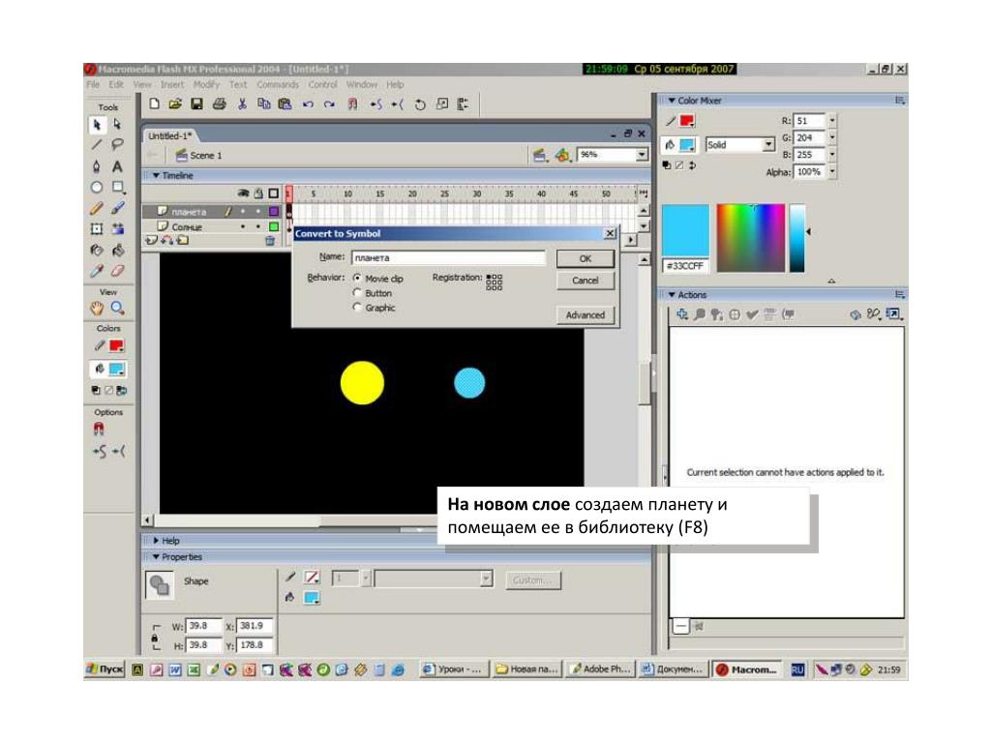Image resolution: width=991 pixels, height=743 pixels.
Task: Select the Lasso tool
Action: [x=117, y=145]
